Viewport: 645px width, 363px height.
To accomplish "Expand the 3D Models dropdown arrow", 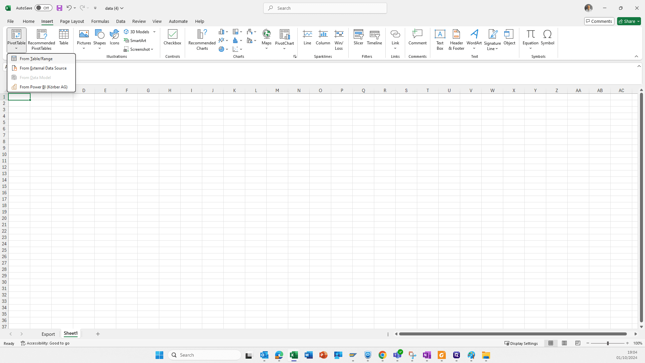I will tap(155, 32).
